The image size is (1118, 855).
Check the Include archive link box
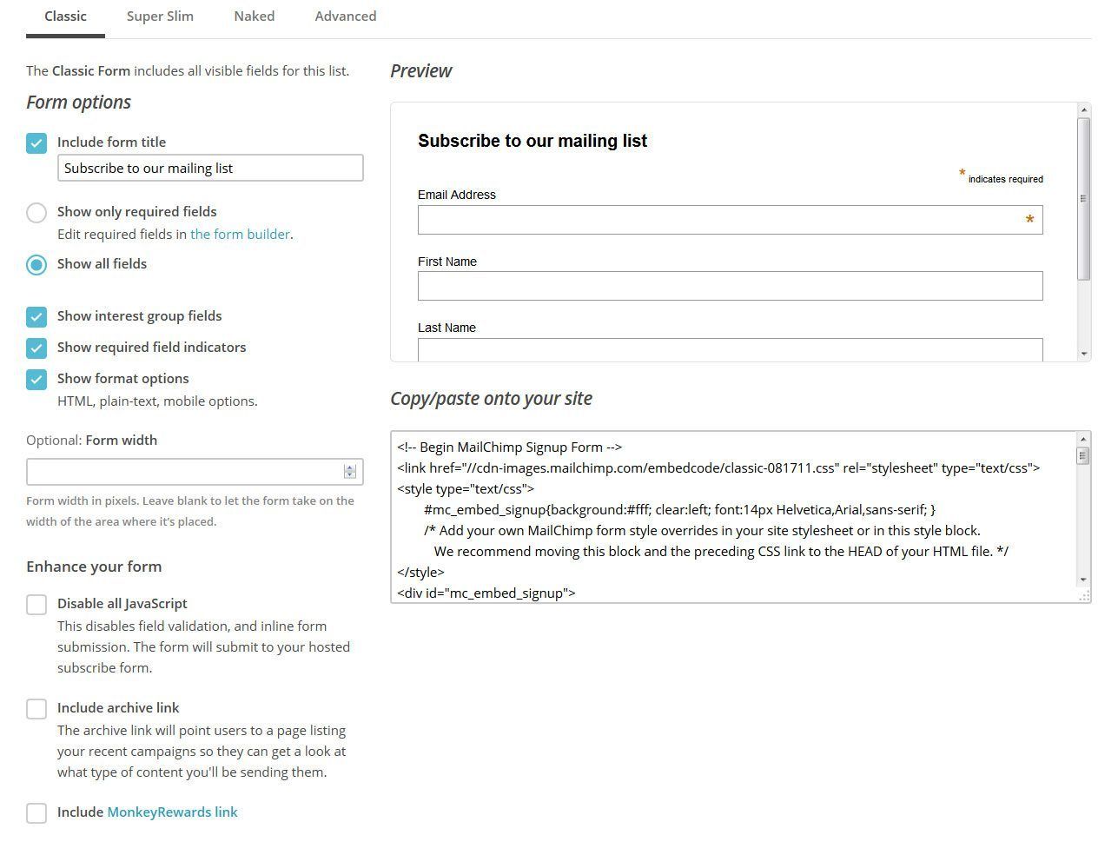[x=36, y=708]
